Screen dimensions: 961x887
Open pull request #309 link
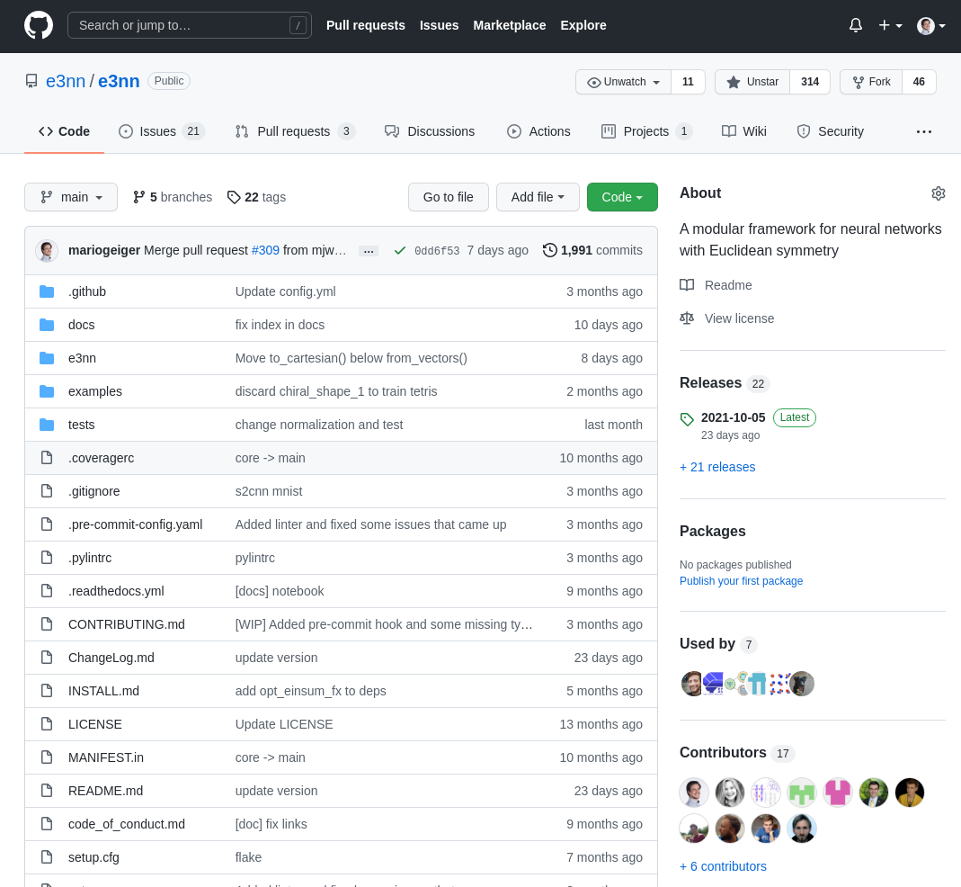265,250
